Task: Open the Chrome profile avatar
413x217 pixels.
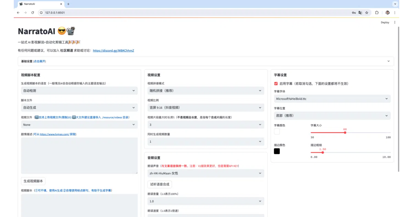Action: click(x=388, y=12)
